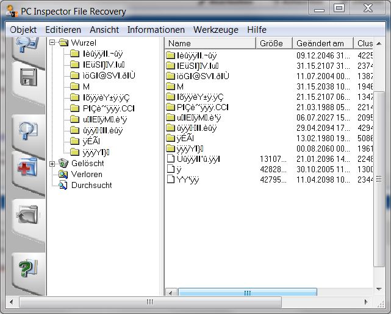
Task: Click file list horizontal scroll left arrow
Action: click(x=171, y=292)
